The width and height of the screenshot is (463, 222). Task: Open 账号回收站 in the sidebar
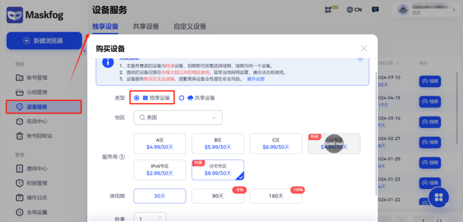click(34, 136)
